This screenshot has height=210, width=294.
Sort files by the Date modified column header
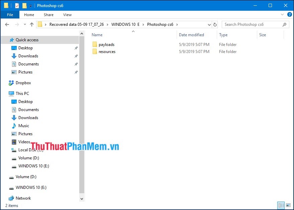[x=191, y=35]
